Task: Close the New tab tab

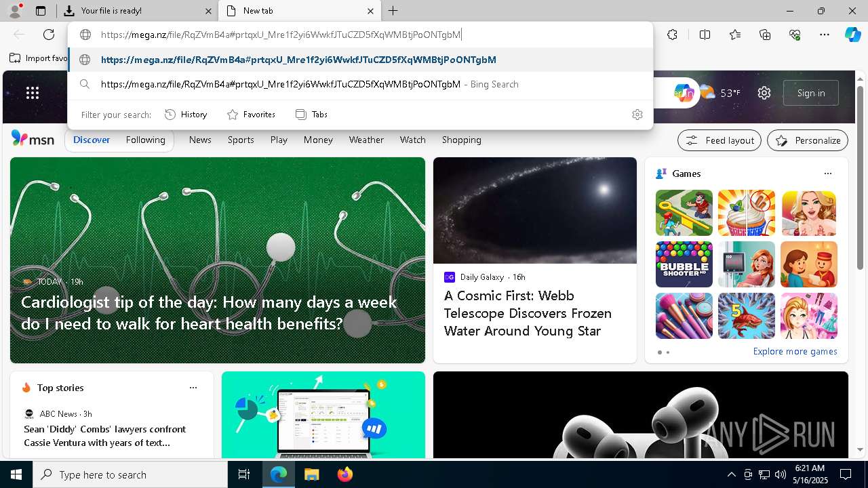Action: pyautogui.click(x=370, y=11)
